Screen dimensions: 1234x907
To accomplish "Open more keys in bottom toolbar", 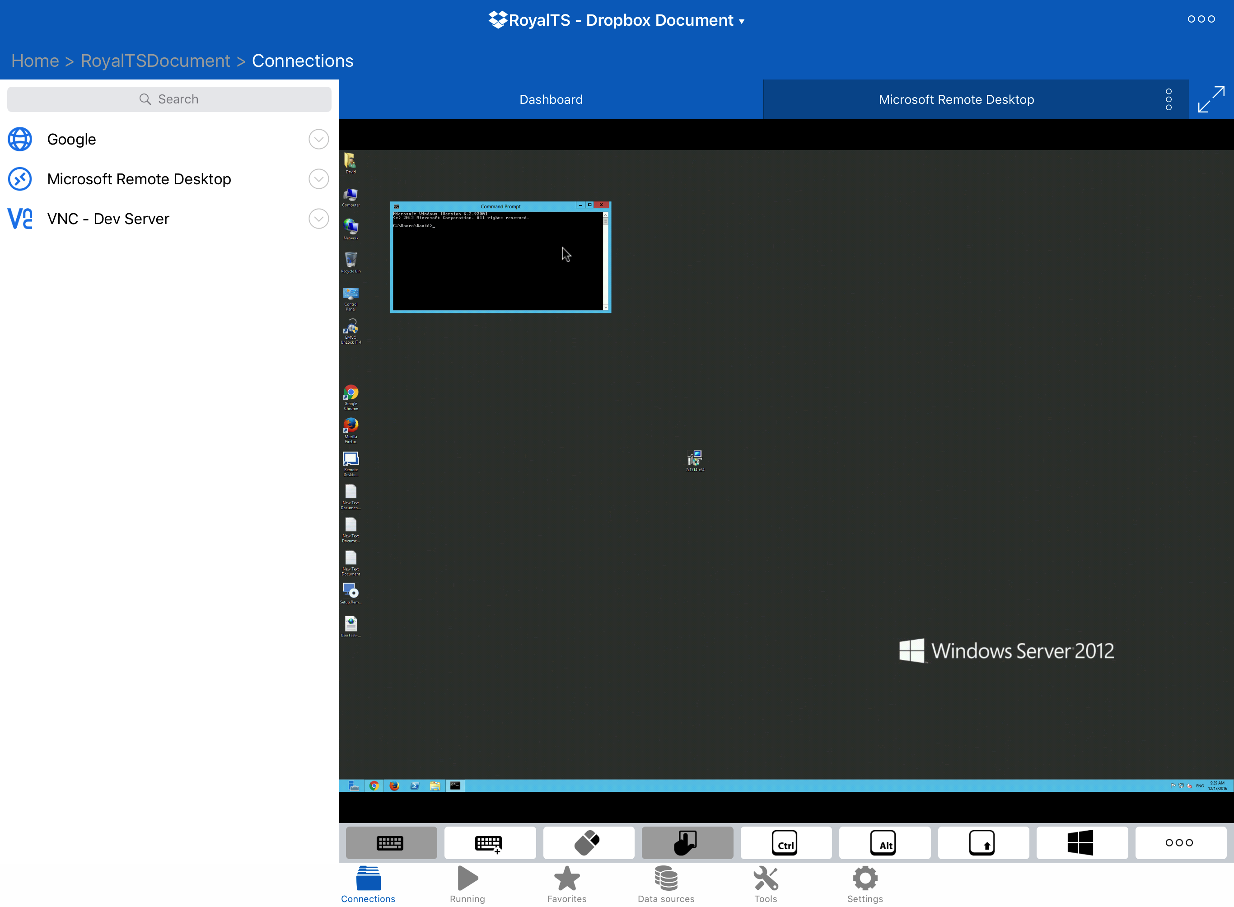I will pos(1180,843).
